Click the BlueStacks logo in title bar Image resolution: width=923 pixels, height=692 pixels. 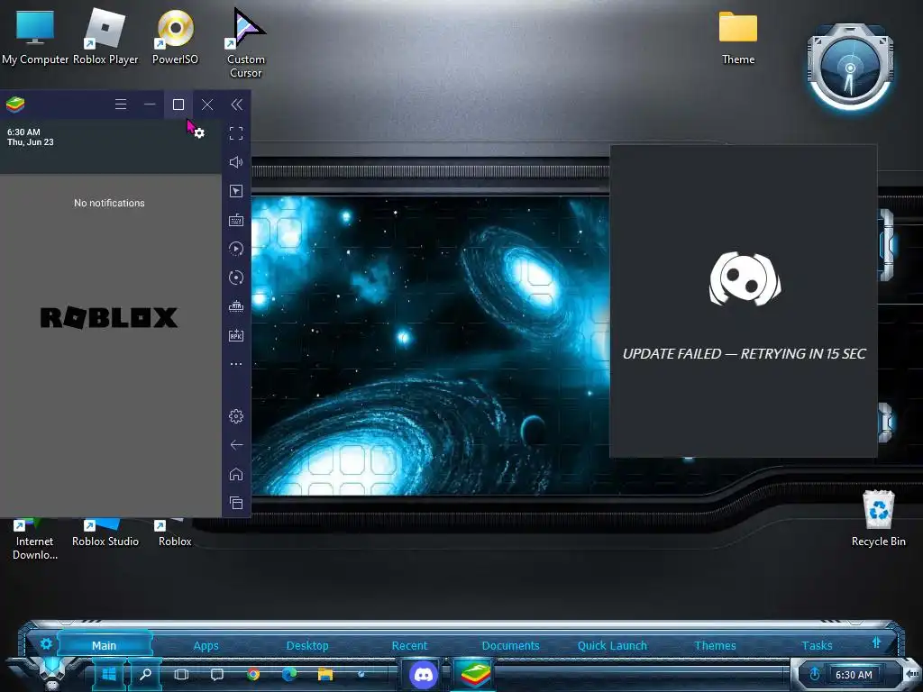pos(15,105)
